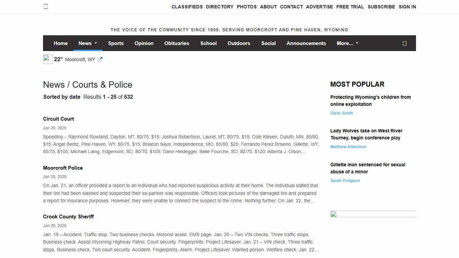
Task: Expand the More... dropdown menu
Action: pyautogui.click(x=347, y=43)
